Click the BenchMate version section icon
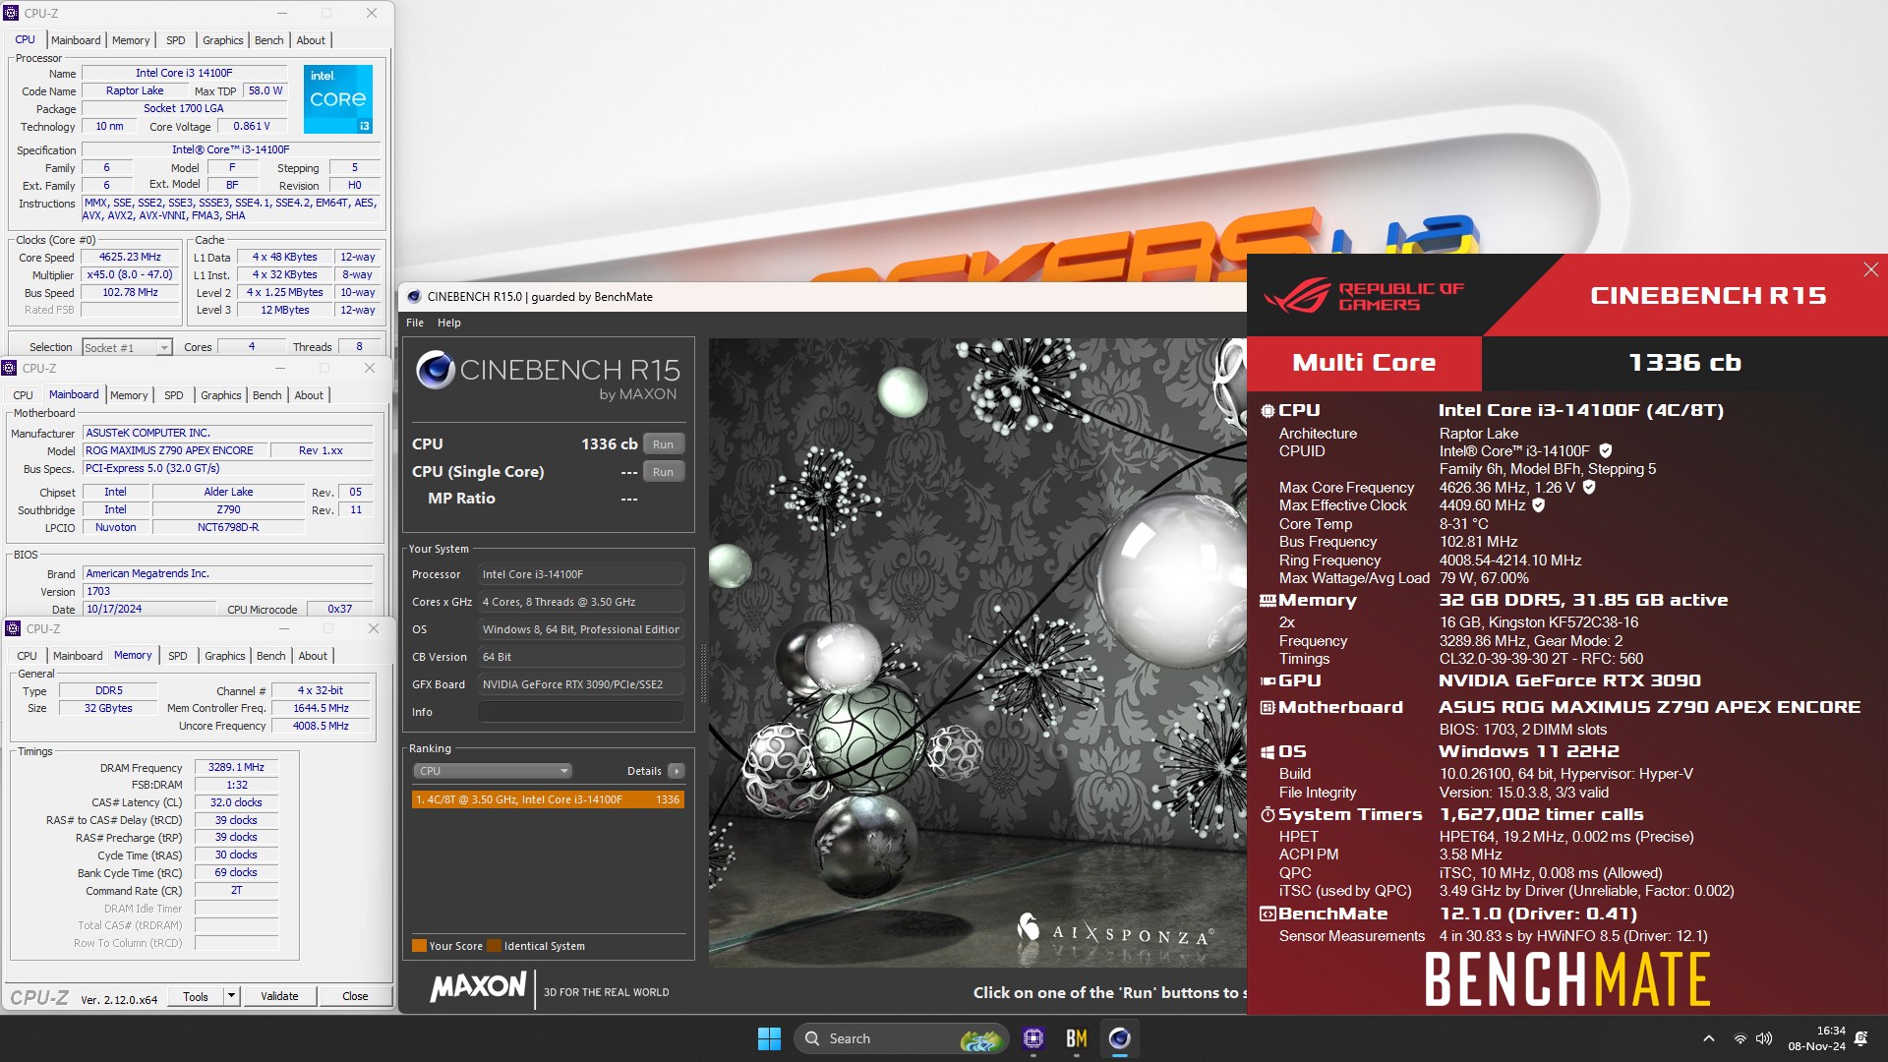 click(x=1268, y=914)
